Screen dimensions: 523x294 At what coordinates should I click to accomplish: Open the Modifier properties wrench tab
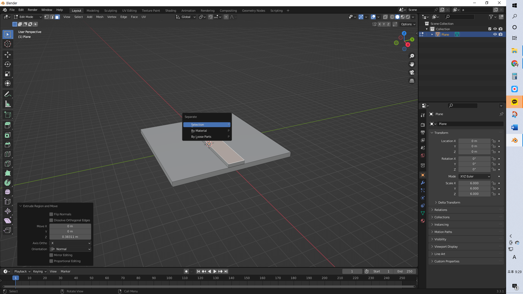(x=423, y=183)
